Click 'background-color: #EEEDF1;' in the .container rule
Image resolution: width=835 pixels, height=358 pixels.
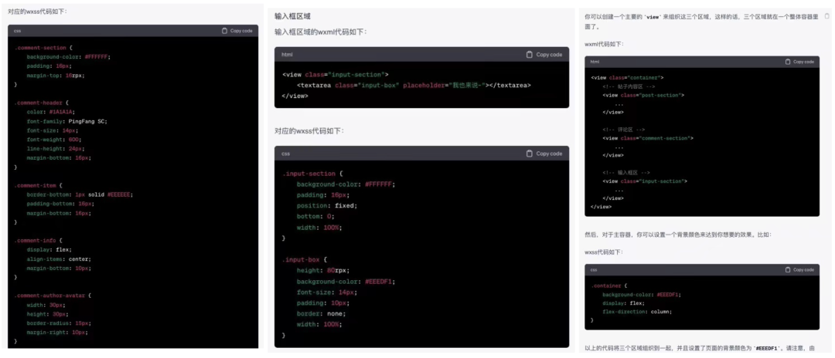pos(642,294)
